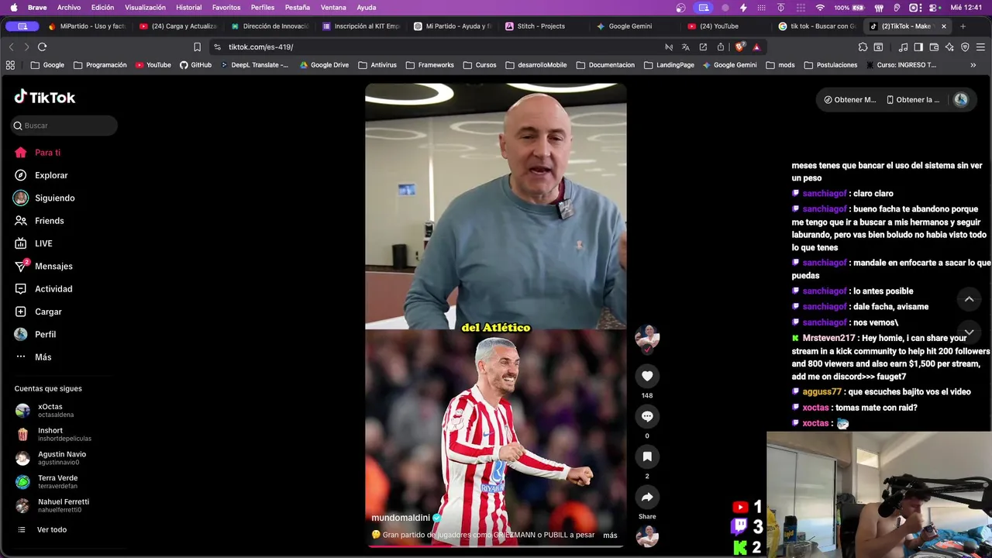The image size is (992, 558).
Task: Switch to Google Gemini tab
Action: (x=630, y=26)
